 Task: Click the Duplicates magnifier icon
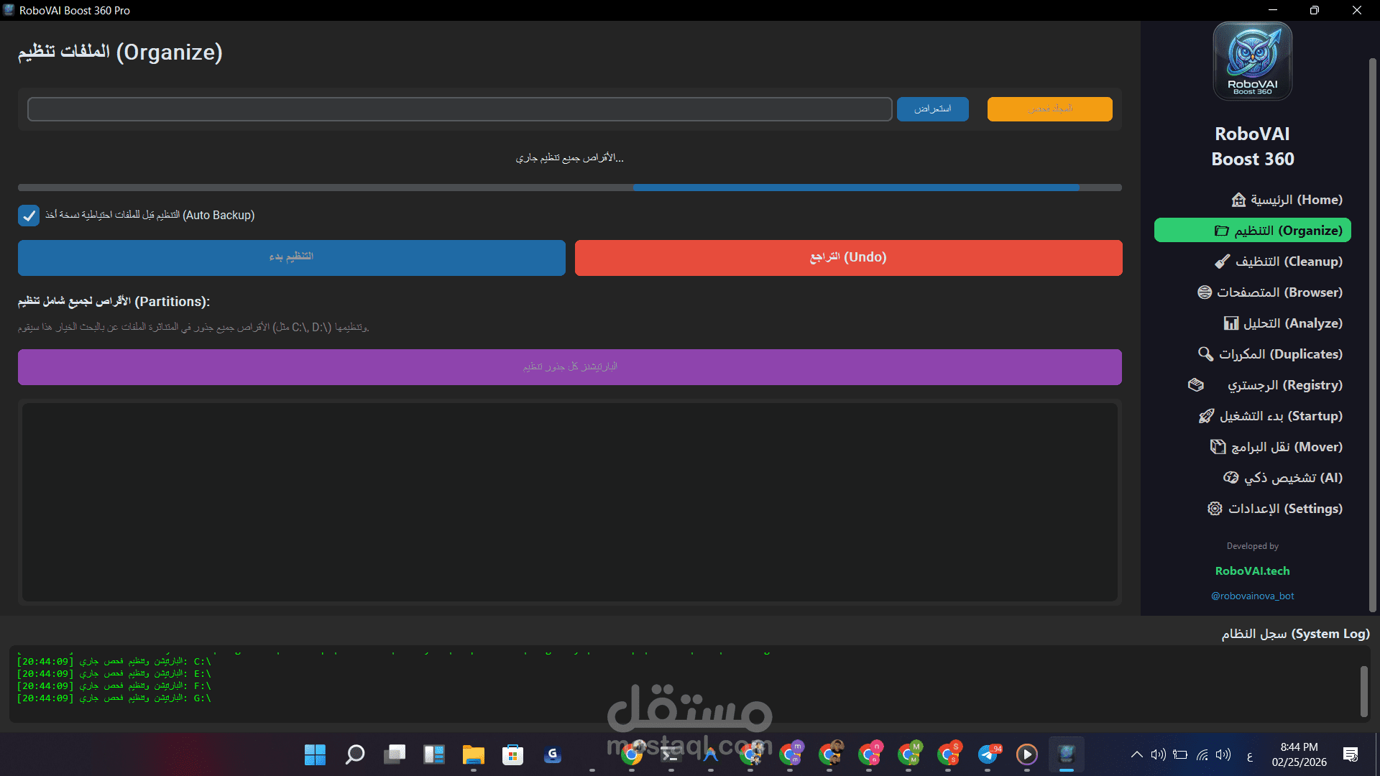pos(1205,354)
